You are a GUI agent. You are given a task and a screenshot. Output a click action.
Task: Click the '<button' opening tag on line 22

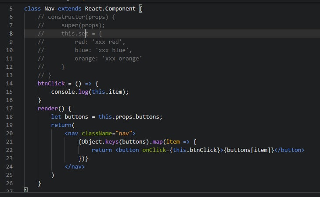pyautogui.click(x=127, y=150)
